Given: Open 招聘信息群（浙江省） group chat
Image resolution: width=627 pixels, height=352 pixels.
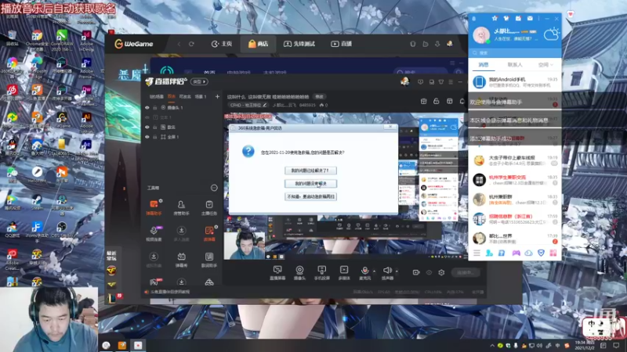Looking at the screenshot, I should coord(515,219).
